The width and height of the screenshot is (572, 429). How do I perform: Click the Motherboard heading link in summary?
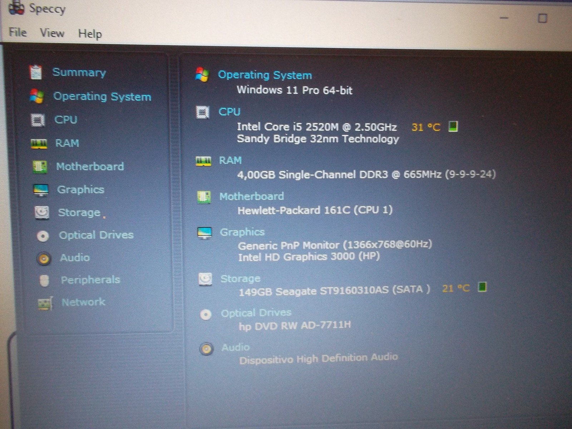point(252,196)
